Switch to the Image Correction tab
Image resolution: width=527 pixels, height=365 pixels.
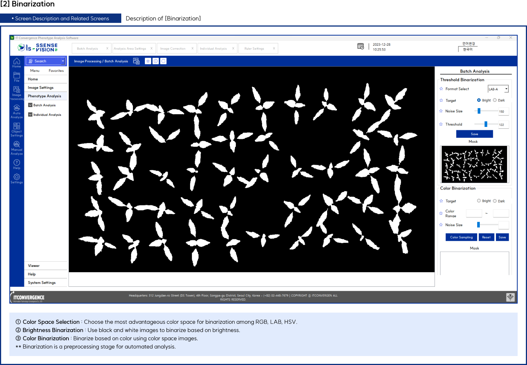tap(173, 49)
